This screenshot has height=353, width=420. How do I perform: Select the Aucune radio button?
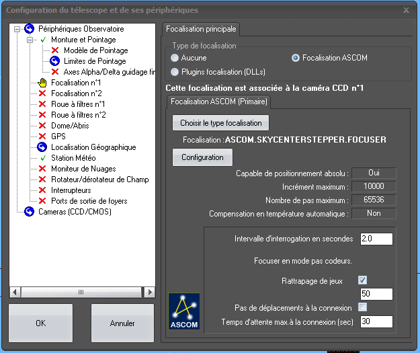(175, 58)
